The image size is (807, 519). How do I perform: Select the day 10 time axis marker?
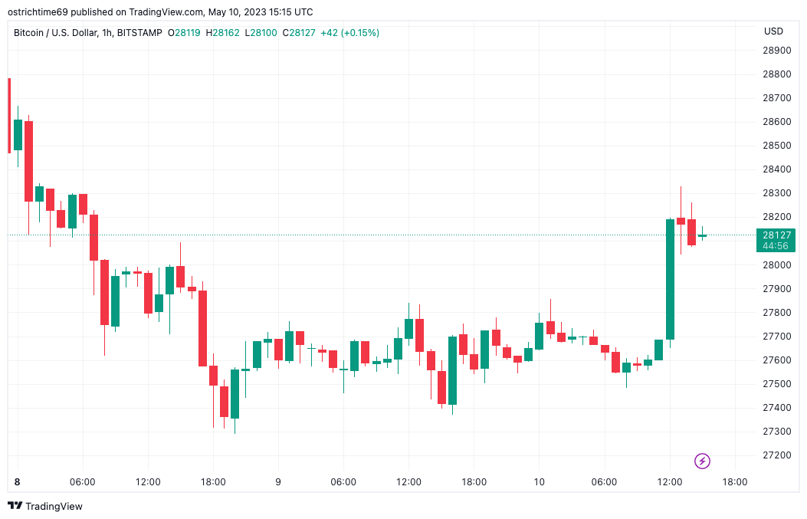(x=539, y=482)
